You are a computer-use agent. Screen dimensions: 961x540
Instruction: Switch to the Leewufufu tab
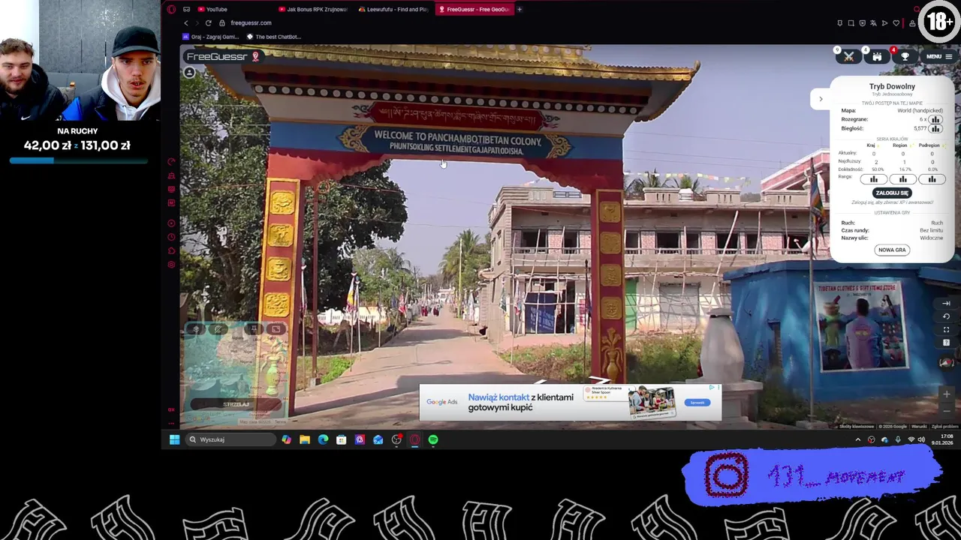point(396,9)
